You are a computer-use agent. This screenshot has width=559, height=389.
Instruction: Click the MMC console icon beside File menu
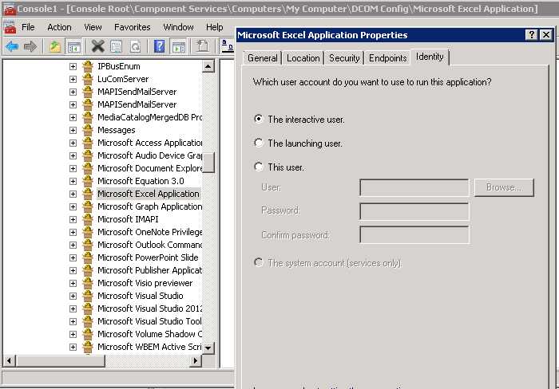[10, 27]
